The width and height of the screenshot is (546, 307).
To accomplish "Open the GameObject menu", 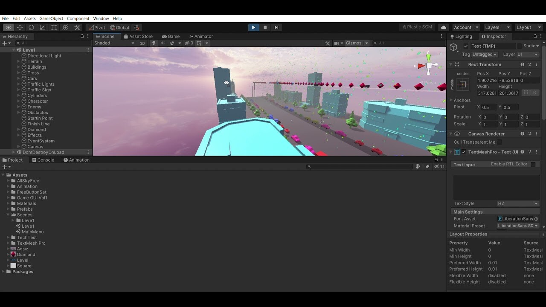I will click(51, 18).
